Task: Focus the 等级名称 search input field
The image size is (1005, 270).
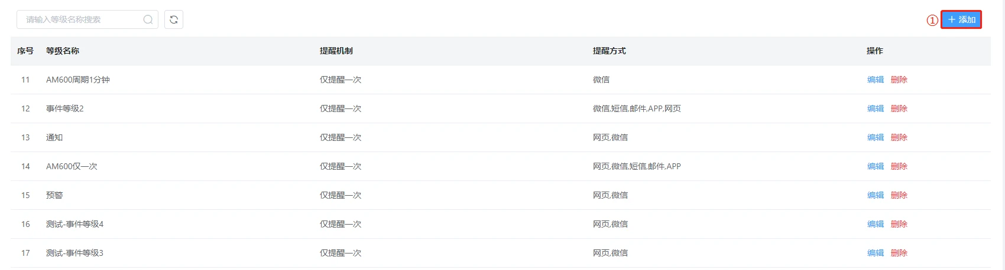Action: coord(87,19)
